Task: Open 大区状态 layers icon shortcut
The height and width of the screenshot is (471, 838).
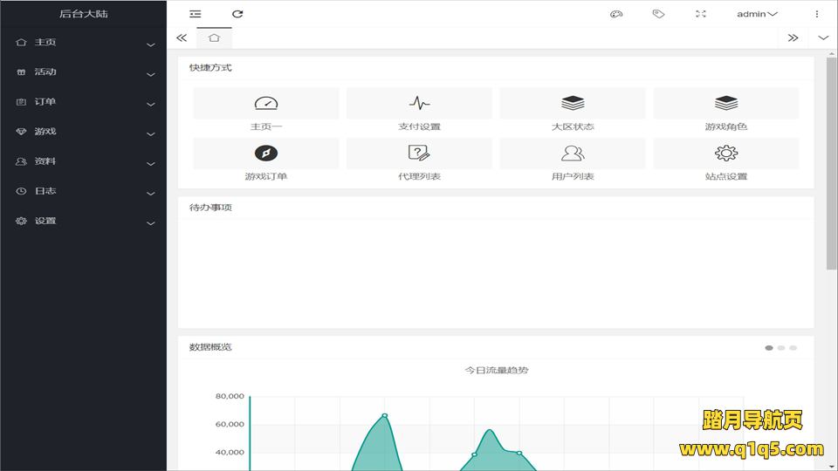Action: click(x=573, y=104)
